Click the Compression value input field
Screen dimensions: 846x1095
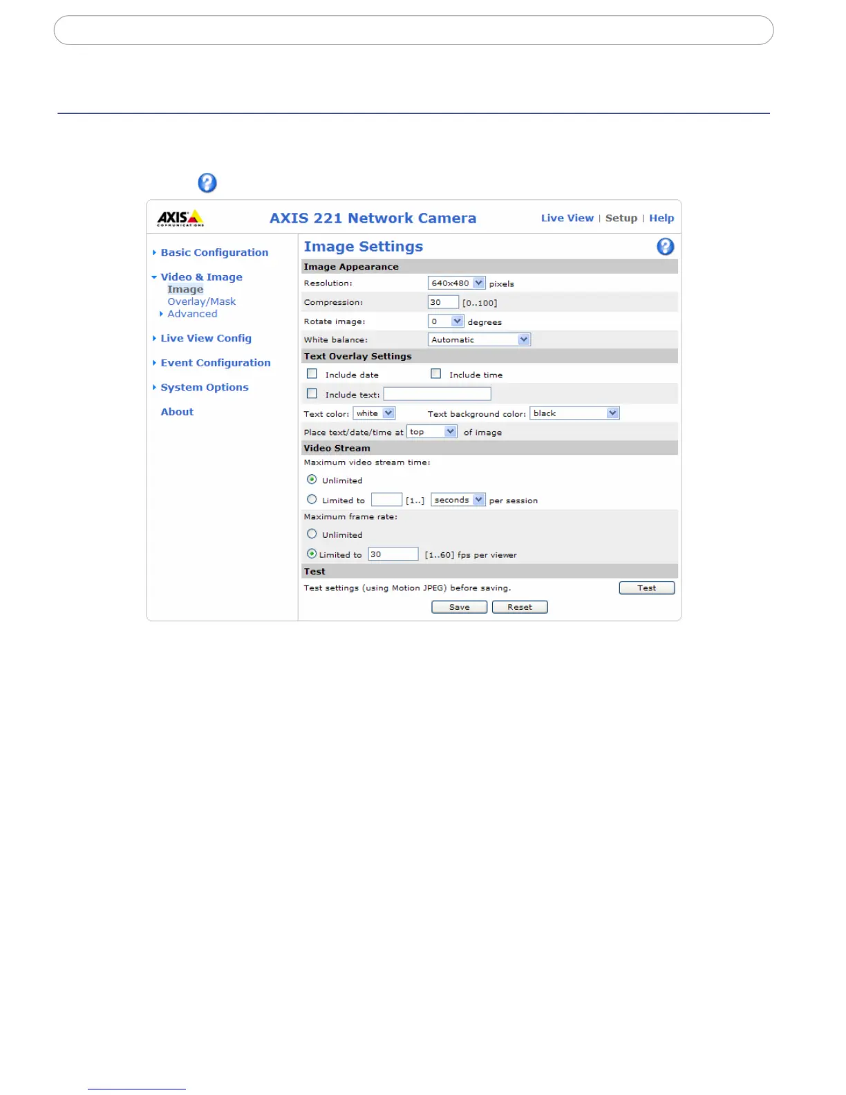click(x=443, y=303)
